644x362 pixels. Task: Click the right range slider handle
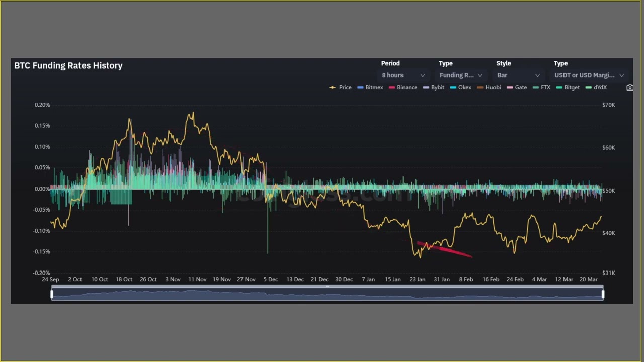click(x=603, y=294)
